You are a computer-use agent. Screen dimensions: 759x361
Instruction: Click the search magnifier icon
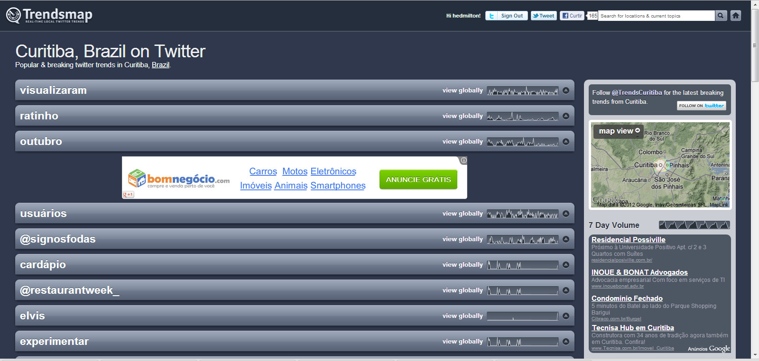click(721, 16)
